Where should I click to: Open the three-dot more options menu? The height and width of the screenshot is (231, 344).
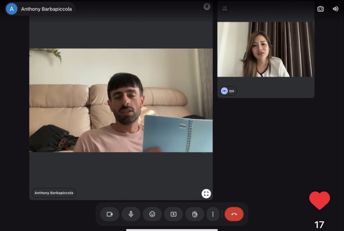213,214
